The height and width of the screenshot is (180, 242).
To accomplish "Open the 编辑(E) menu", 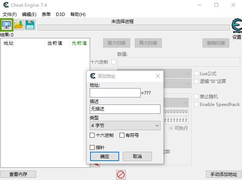I will (x=29, y=15).
